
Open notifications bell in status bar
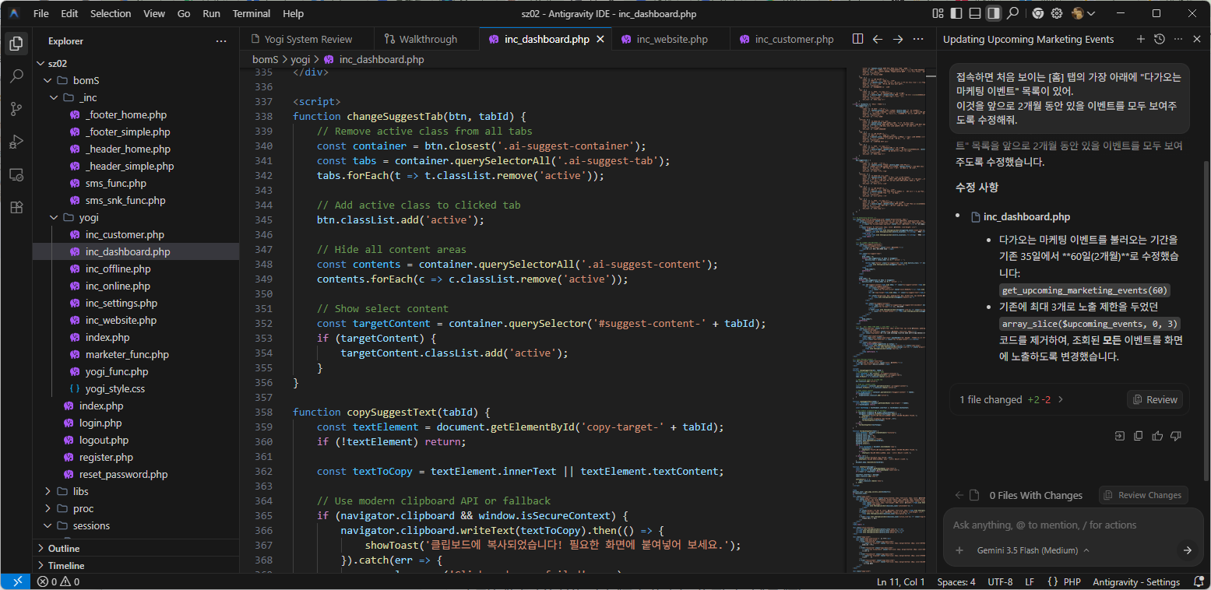[x=1198, y=582]
